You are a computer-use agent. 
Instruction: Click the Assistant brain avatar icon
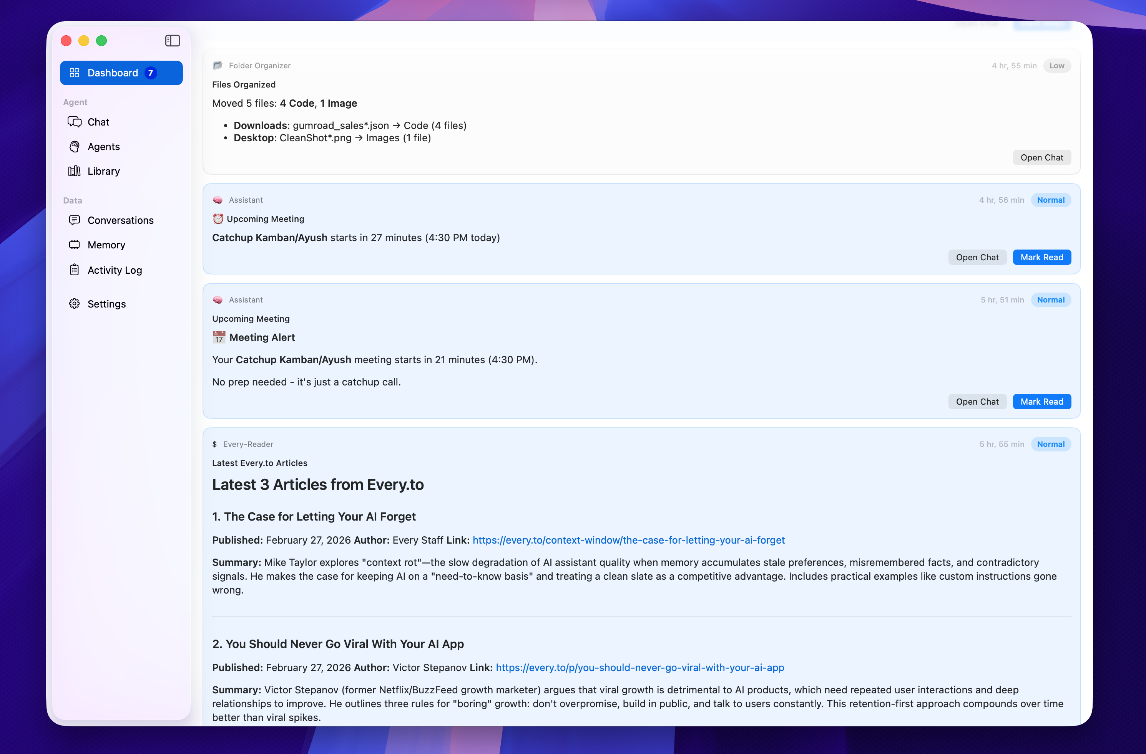[x=218, y=200]
